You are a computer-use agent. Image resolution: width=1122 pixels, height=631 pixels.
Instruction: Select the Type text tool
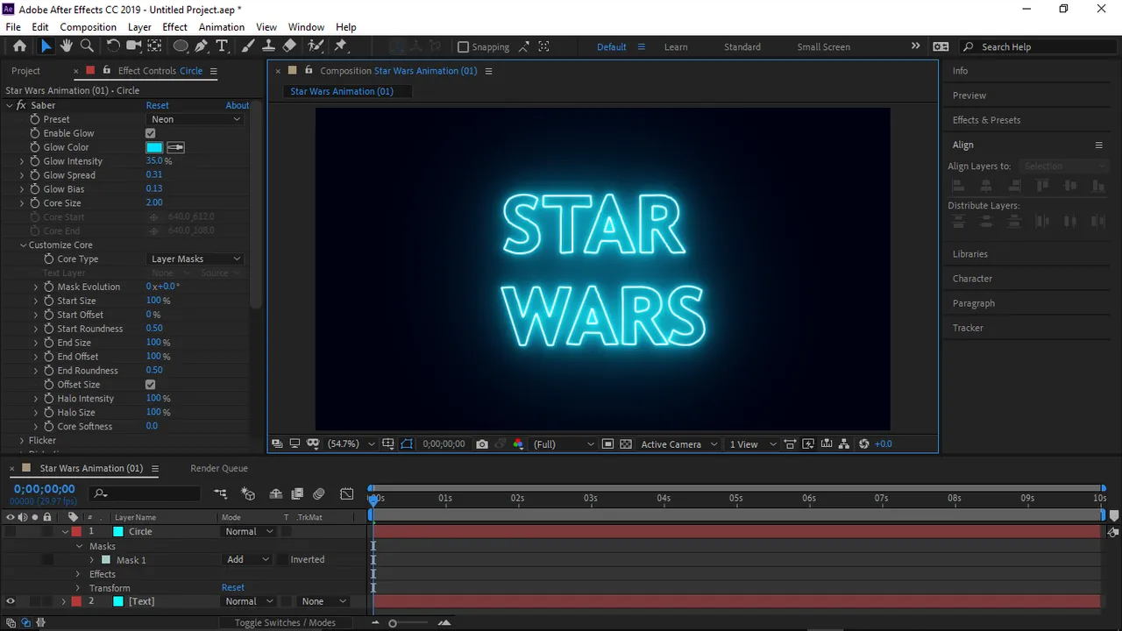tap(222, 46)
